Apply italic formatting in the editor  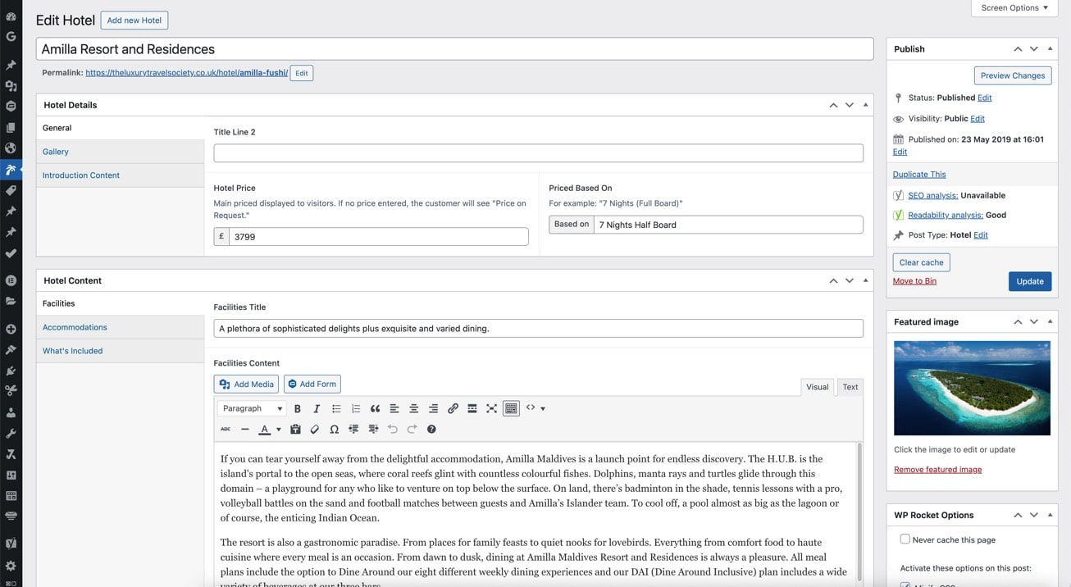[x=317, y=408]
